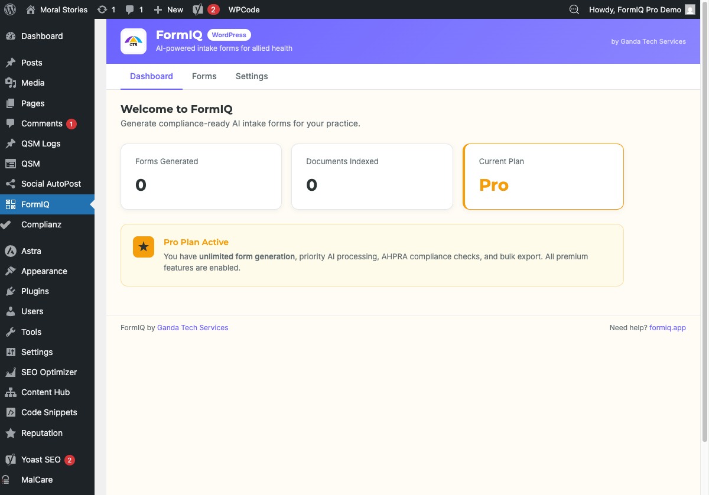Open the comments bubble icon in admin bar

pyautogui.click(x=130, y=9)
